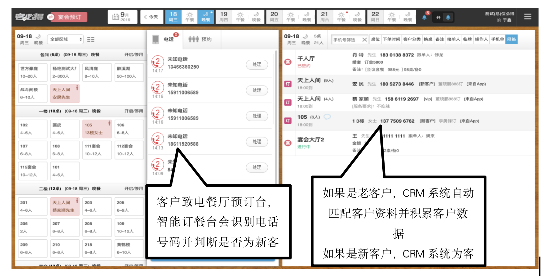Switch to grid layout view icon
This screenshot has width=543, height=277.
point(91,39)
